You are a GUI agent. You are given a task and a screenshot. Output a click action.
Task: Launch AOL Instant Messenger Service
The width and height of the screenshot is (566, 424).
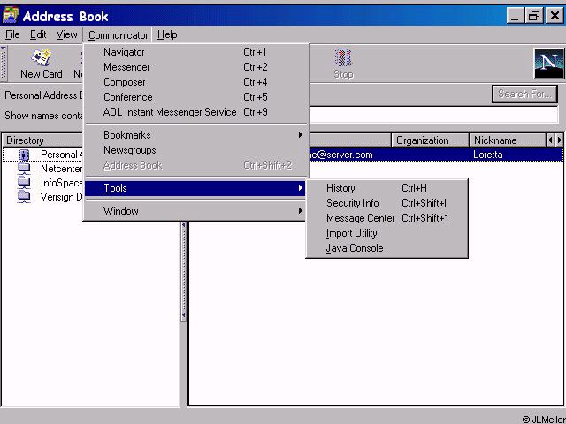coord(196,112)
